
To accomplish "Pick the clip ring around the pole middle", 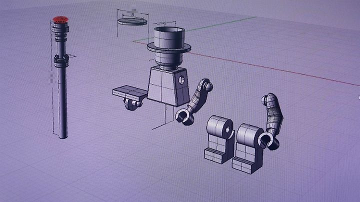I will pos(61,60).
